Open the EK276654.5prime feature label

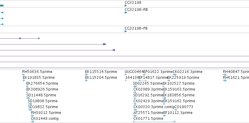pos(42,83)
